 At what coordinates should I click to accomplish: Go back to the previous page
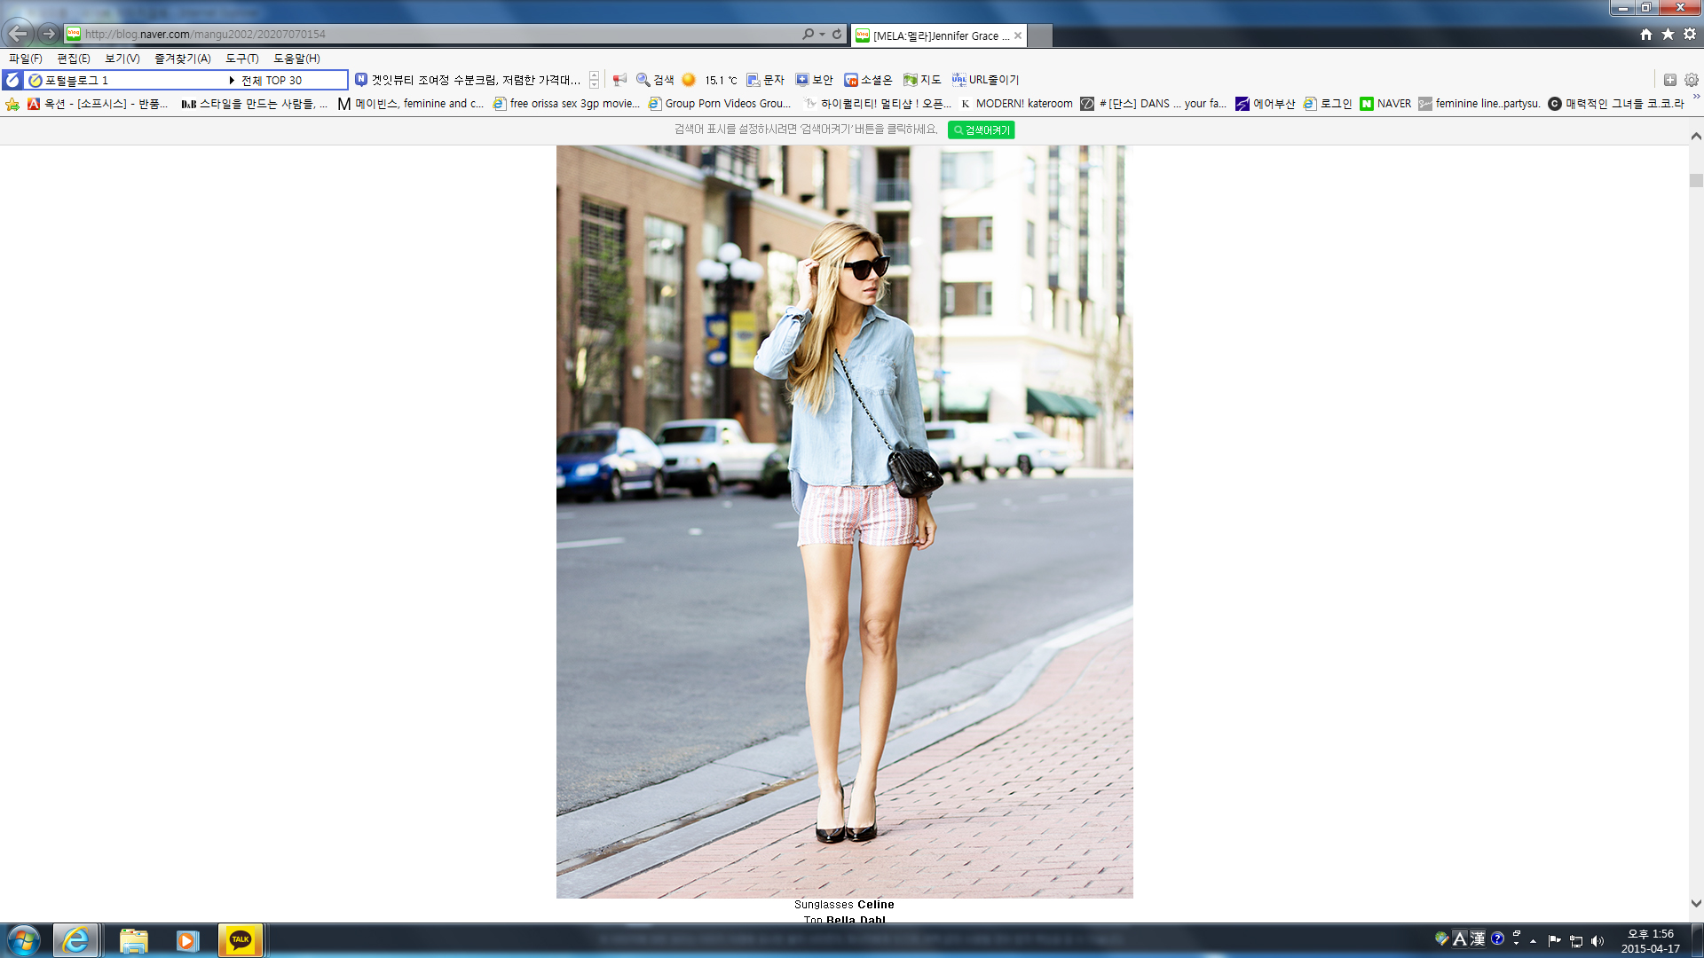point(18,34)
